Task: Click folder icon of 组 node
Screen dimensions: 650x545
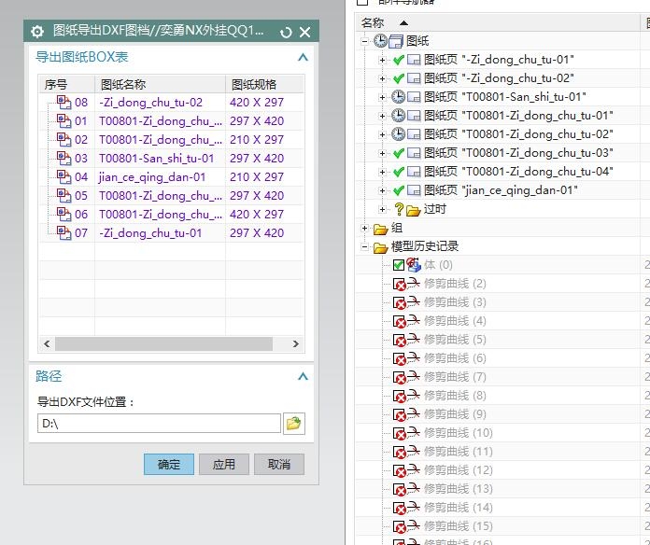Action: 380,229
